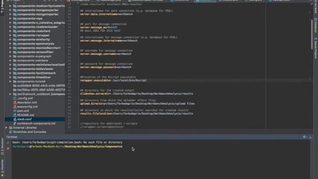The width and height of the screenshot is (318, 179).
Task: Open a new terminal session with plus icon
Action: (8, 143)
